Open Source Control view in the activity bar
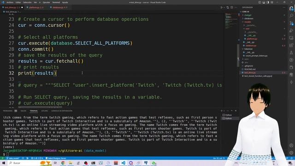Screen dimensions: 295x166 click(x=291, y=23)
